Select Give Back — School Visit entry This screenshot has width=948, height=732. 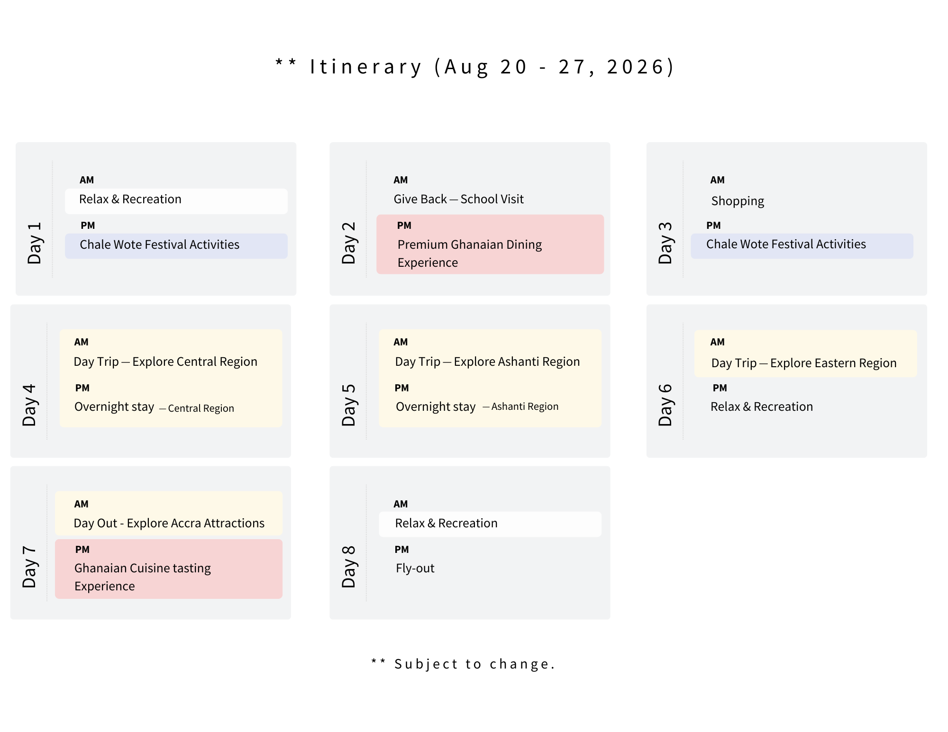coord(458,199)
